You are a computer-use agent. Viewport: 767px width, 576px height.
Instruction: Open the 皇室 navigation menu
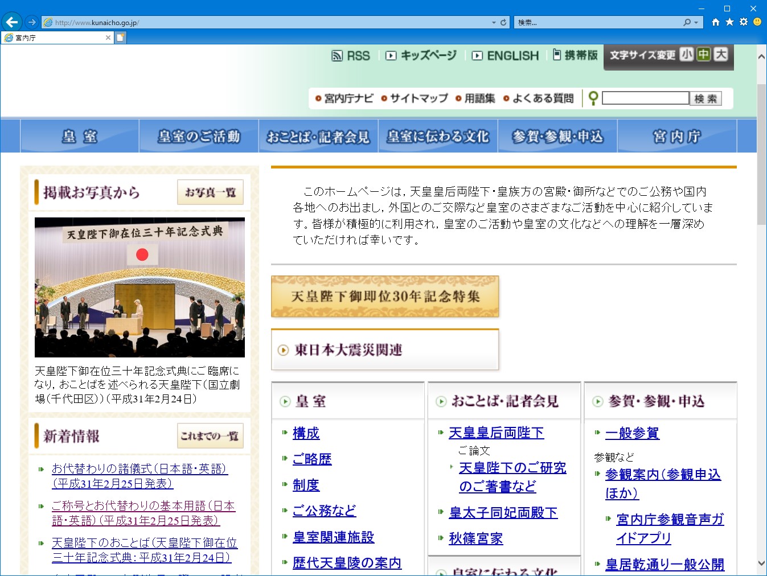(x=80, y=137)
